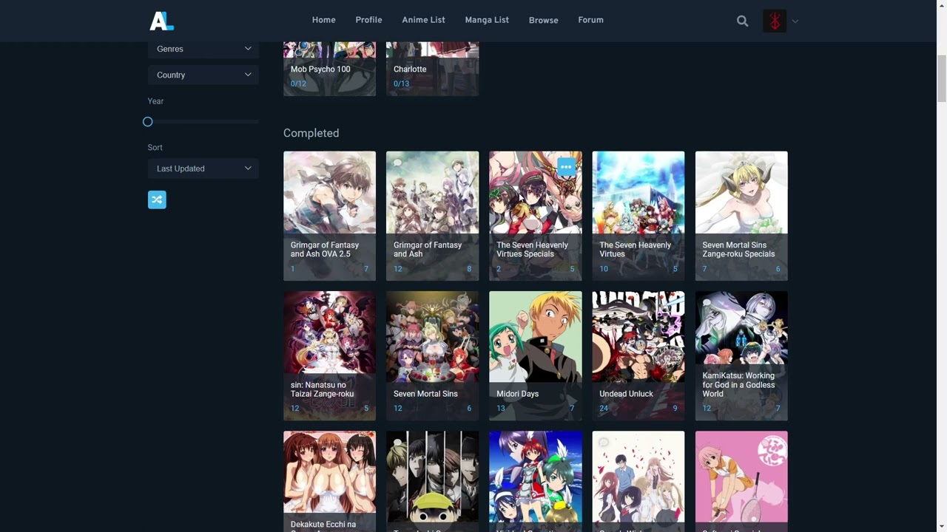Open sin: Nanatsu no Taizai Zange-roku
Screen dimensions: 947x532
click(329, 355)
